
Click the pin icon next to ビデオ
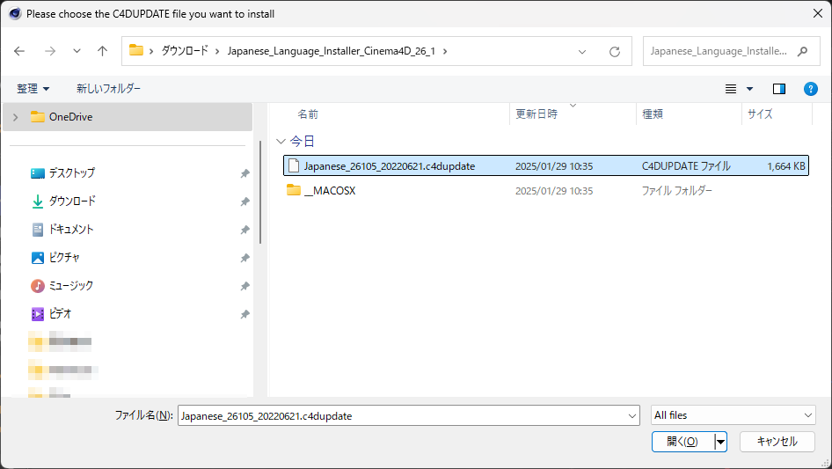click(244, 314)
